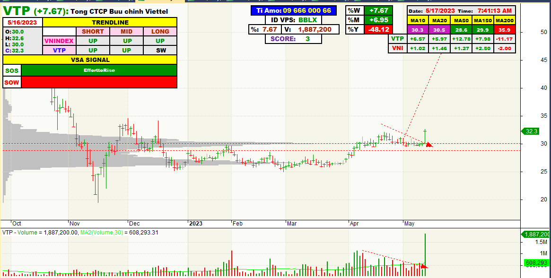Click the 20 price axis label
The width and height of the screenshot is (551, 278).
[543, 200]
